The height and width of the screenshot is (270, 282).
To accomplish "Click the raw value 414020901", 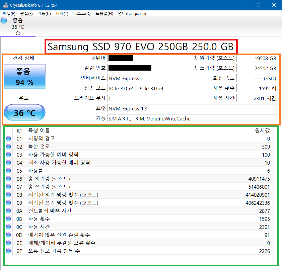I will point(258,195).
